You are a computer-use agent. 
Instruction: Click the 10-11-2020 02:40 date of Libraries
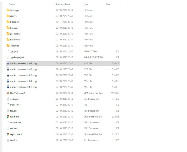[64, 22]
